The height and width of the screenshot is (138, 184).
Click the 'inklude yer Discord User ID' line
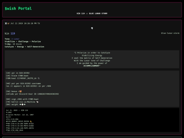pyautogui.click(x=32, y=94)
